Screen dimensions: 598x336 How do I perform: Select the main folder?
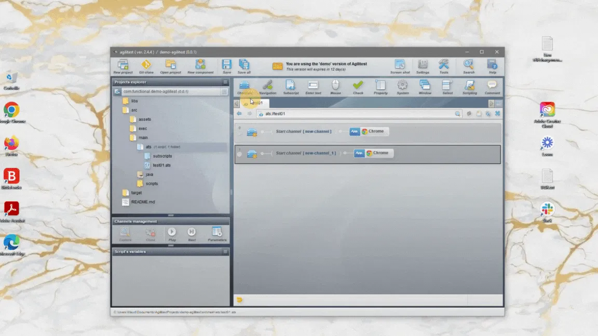click(139, 137)
